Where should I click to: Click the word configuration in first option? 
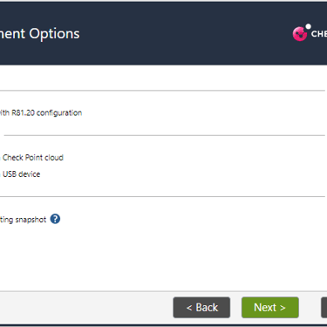59,112
